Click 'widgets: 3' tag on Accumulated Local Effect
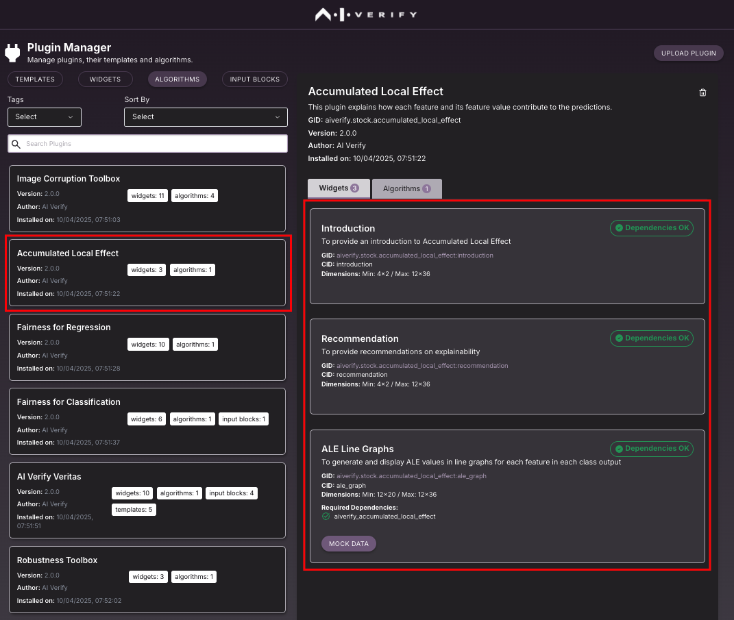The image size is (734, 620). [147, 270]
